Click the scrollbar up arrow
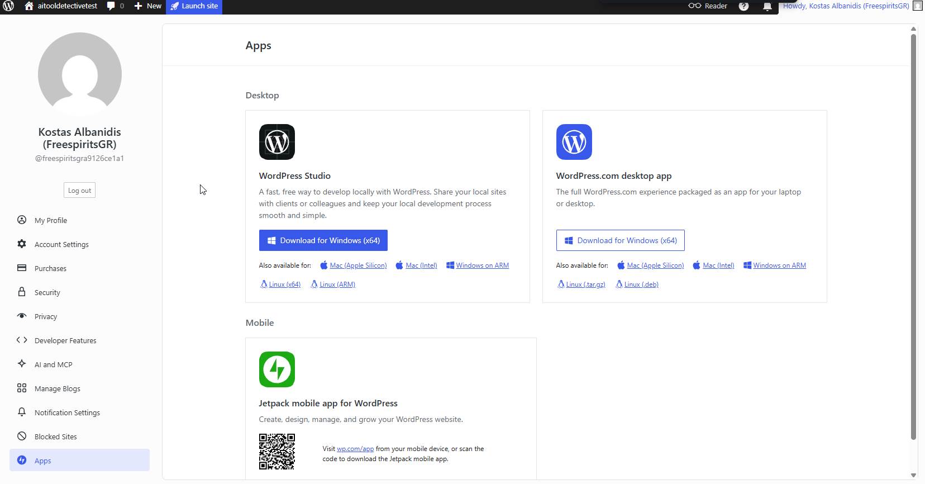This screenshot has height=484, width=925. click(x=913, y=29)
